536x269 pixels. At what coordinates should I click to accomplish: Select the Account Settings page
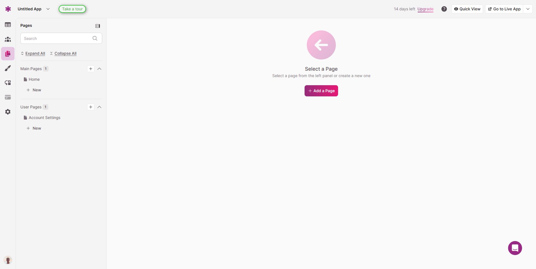44,118
